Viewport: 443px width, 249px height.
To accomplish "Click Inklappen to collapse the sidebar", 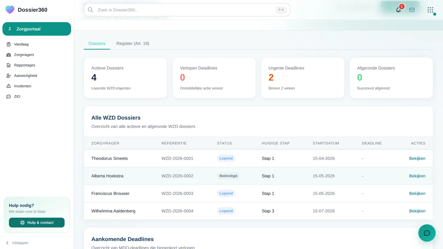I will pyautogui.click(x=17, y=243).
